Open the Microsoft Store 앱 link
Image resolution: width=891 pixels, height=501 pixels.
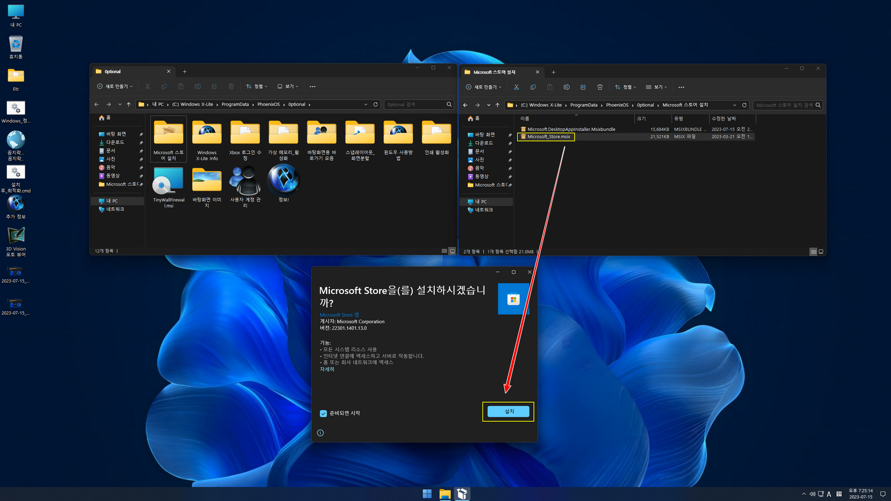pos(339,315)
